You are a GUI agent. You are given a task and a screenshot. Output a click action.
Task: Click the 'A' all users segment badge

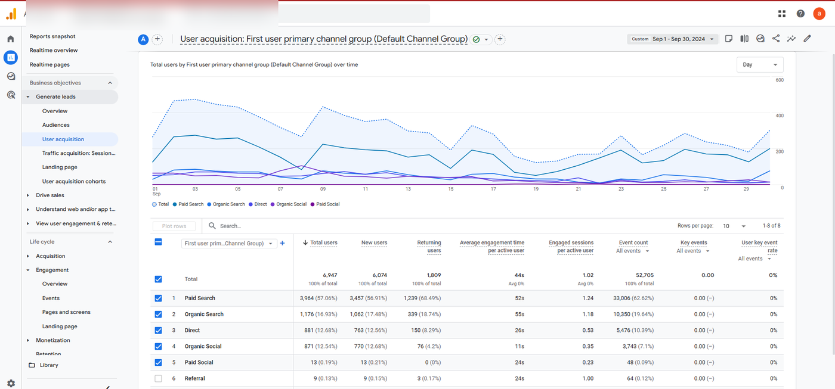[x=143, y=39]
